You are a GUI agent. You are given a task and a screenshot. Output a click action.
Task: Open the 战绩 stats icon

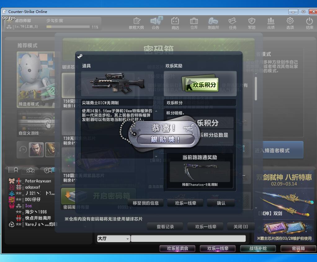pos(271,24)
